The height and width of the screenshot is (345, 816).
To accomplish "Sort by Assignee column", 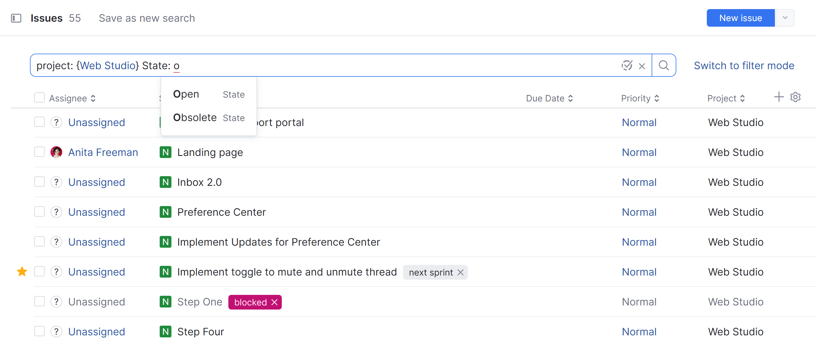I will [x=72, y=98].
